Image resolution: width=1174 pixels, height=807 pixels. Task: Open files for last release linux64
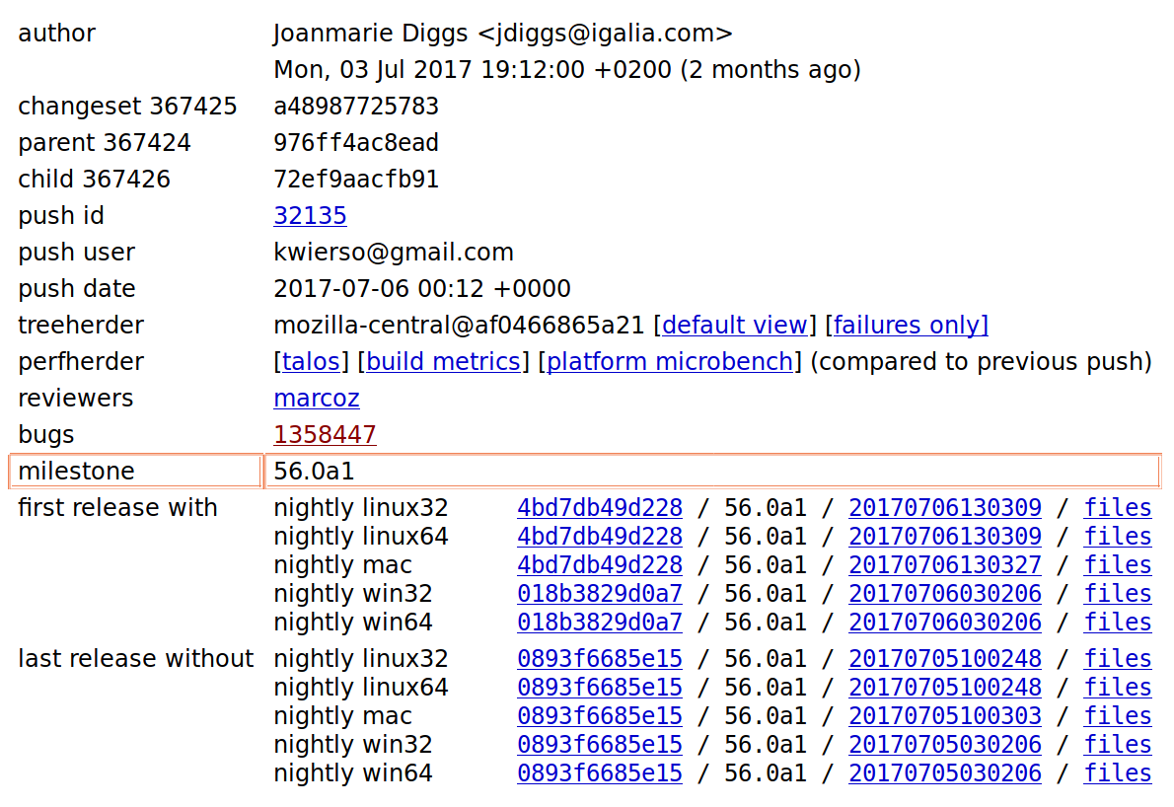pyautogui.click(x=1118, y=688)
